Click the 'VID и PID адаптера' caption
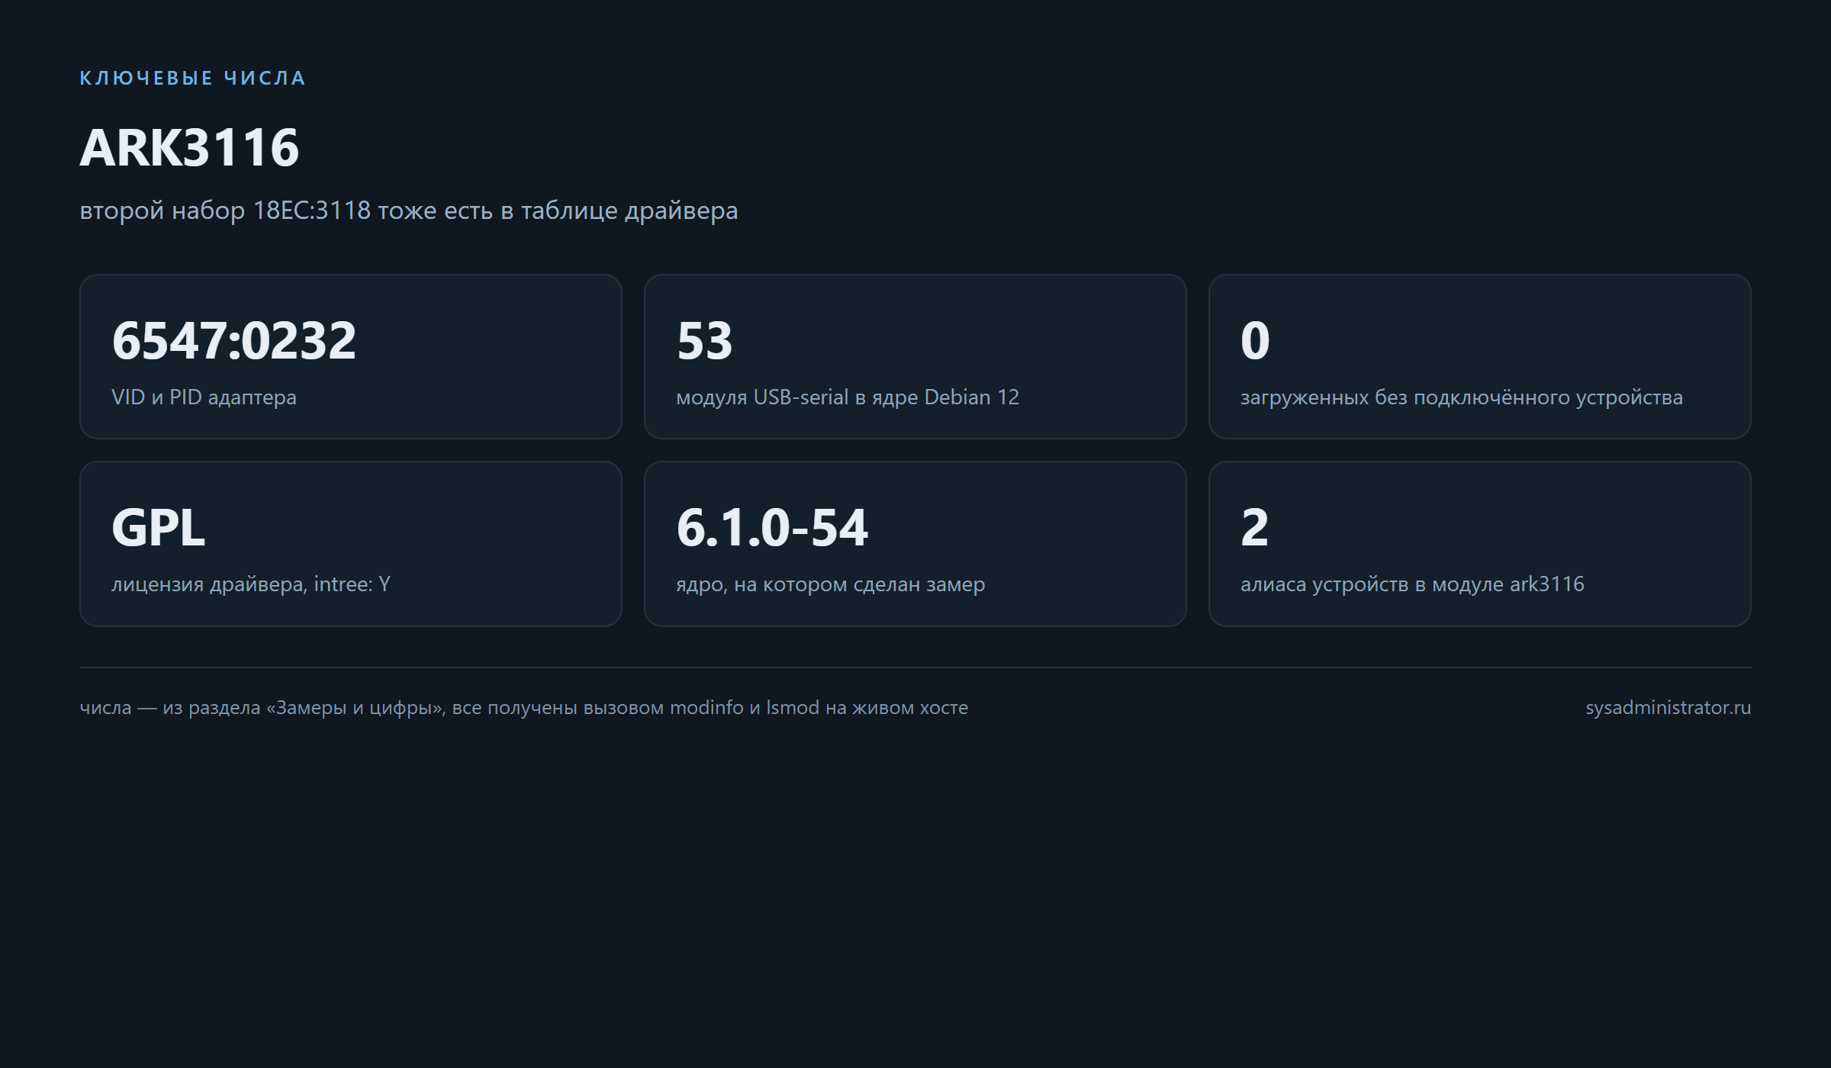The width and height of the screenshot is (1831, 1068). 204,397
